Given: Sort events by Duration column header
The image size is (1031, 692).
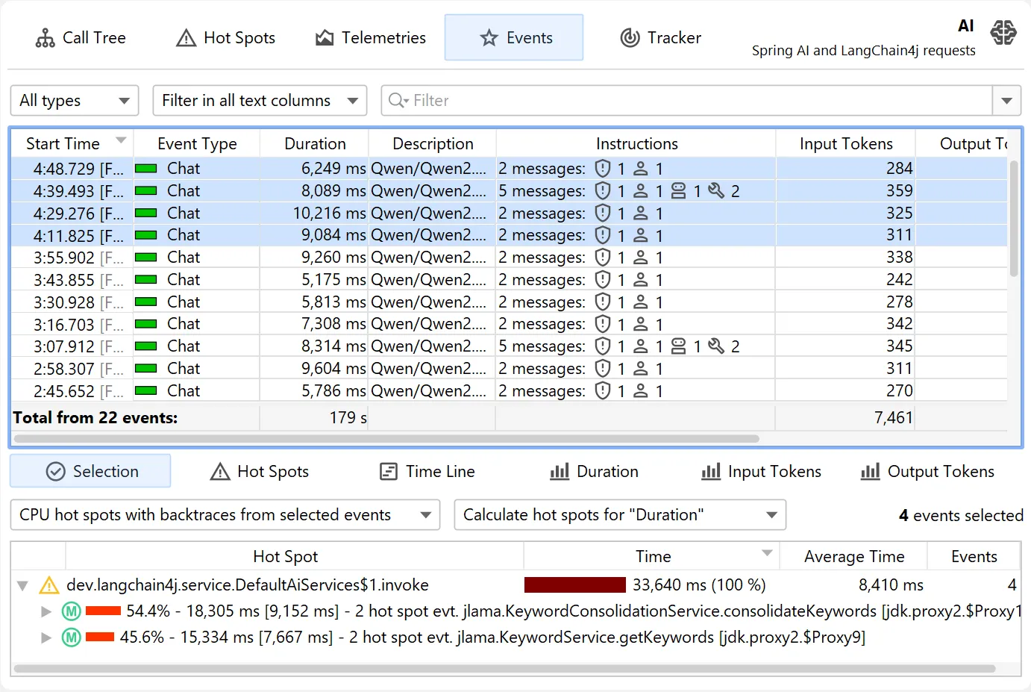Looking at the screenshot, I should [x=315, y=143].
